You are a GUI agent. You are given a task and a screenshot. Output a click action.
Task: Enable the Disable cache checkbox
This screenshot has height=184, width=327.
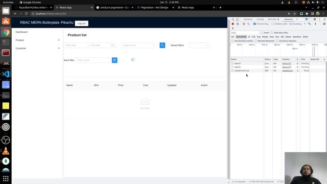point(272,24)
